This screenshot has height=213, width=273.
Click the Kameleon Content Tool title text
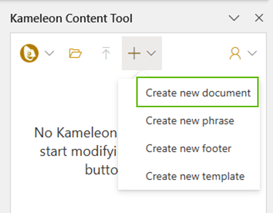pyautogui.click(x=72, y=18)
